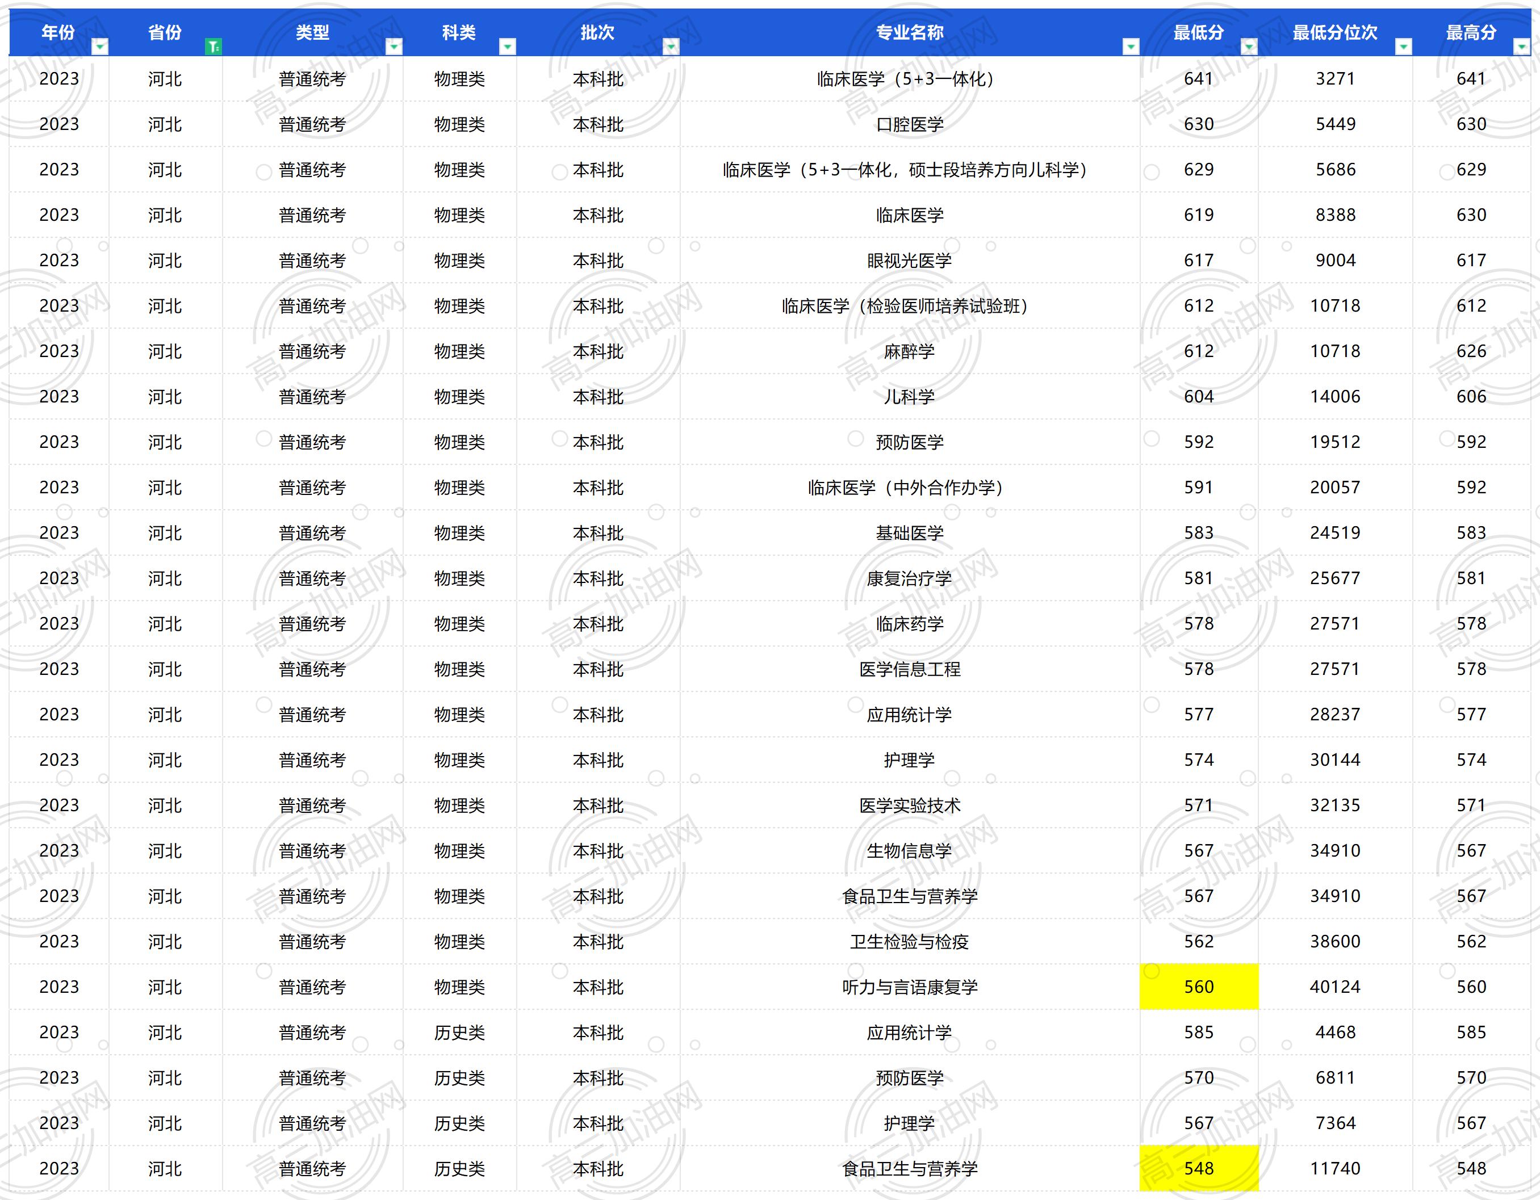1540x1200 pixels.
Task: Click the rank cell 30144
Action: (x=1336, y=760)
